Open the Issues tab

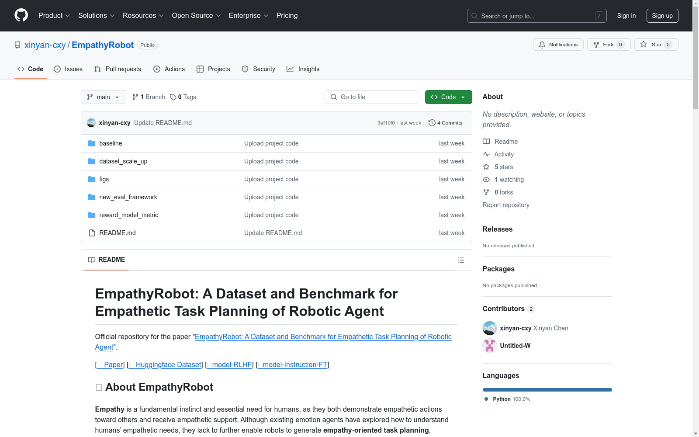point(68,69)
